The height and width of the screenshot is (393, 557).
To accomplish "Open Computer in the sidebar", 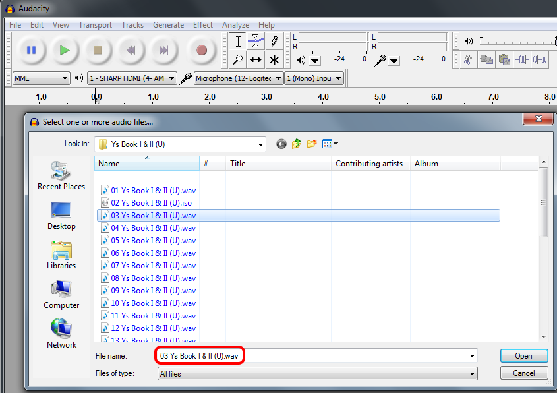I will pos(61,295).
